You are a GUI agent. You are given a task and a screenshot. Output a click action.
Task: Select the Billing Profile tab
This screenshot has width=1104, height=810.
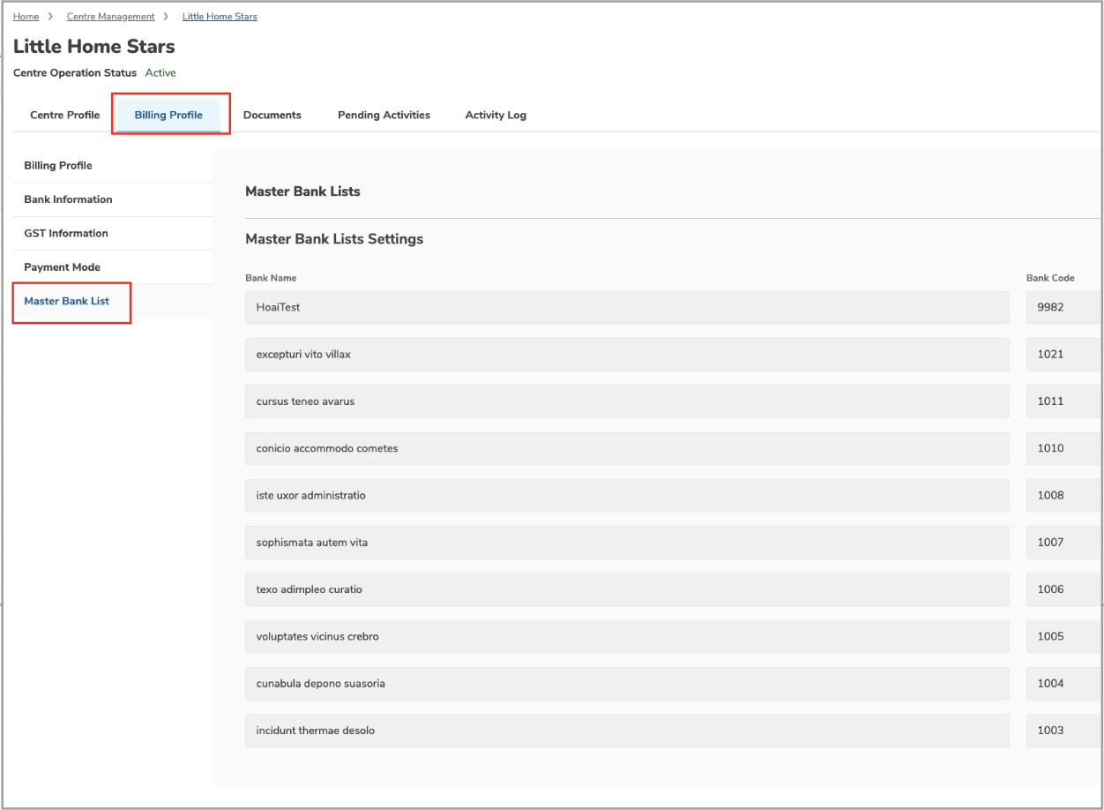[x=168, y=116]
